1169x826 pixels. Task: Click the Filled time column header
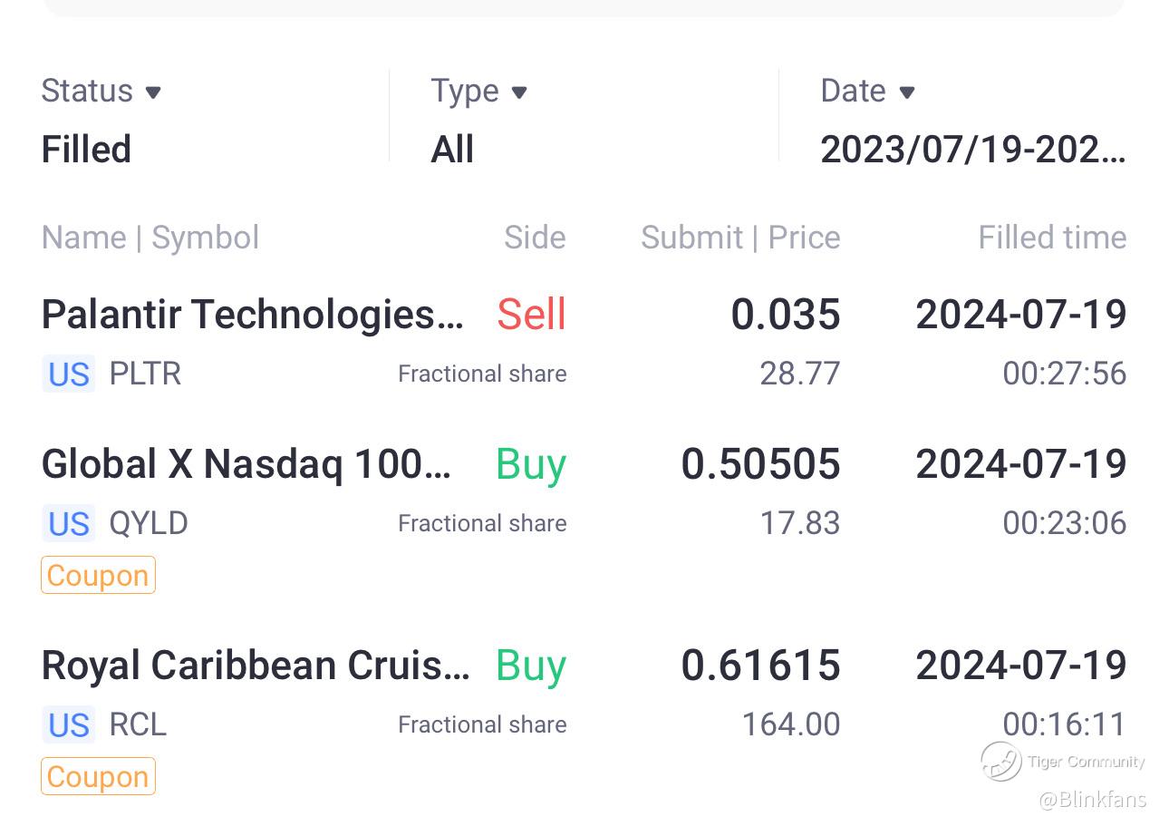1052,238
